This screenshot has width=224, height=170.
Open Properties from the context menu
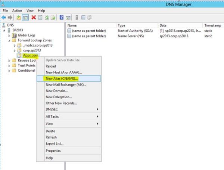69,151
